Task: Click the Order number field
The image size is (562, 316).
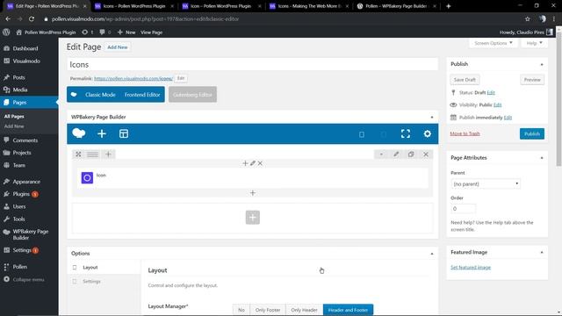Action: (x=463, y=209)
